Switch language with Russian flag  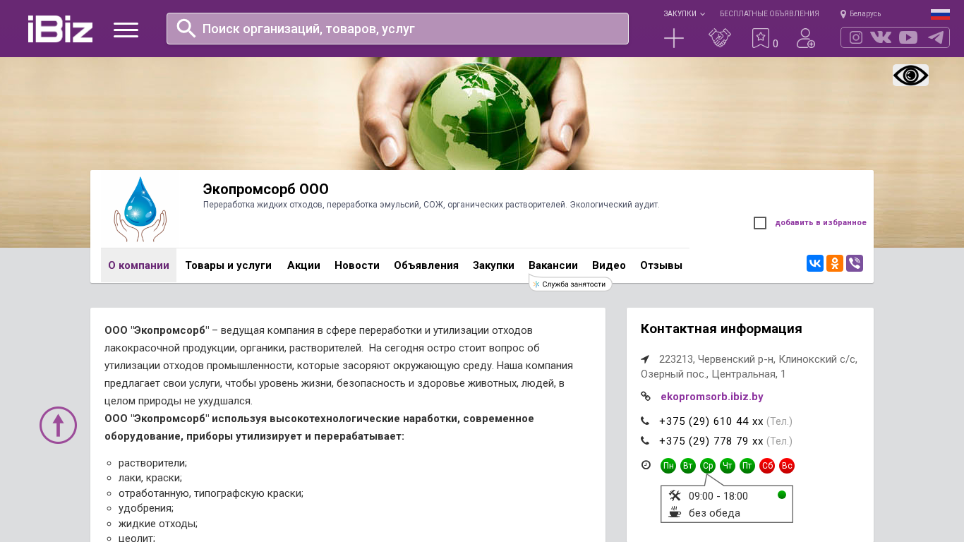tap(940, 14)
